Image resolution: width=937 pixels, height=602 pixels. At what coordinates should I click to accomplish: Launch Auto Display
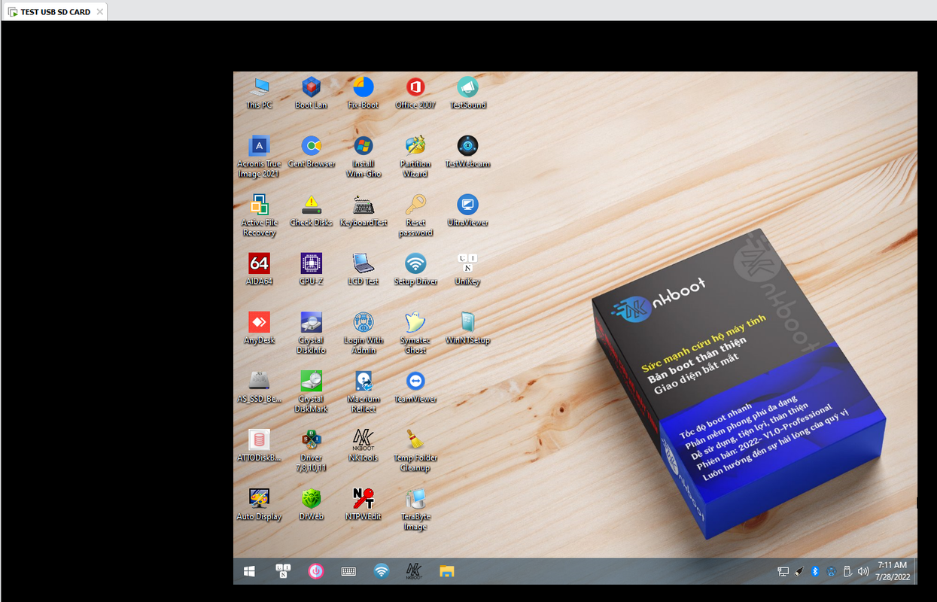(x=259, y=504)
